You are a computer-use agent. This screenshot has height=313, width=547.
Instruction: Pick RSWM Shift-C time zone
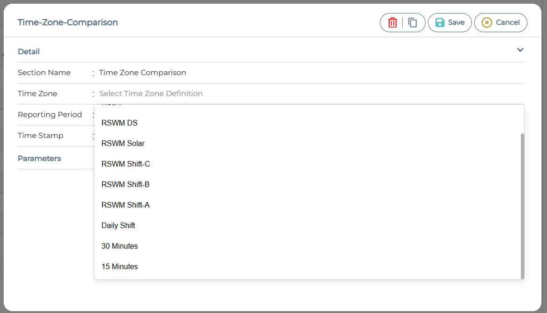(126, 164)
